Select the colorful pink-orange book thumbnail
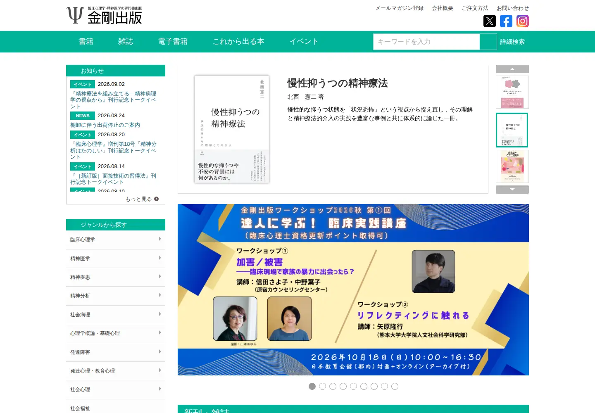This screenshot has height=413, width=595. pos(512,166)
